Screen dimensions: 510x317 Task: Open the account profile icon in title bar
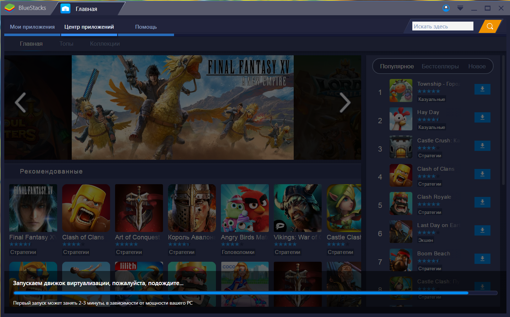pyautogui.click(x=446, y=8)
